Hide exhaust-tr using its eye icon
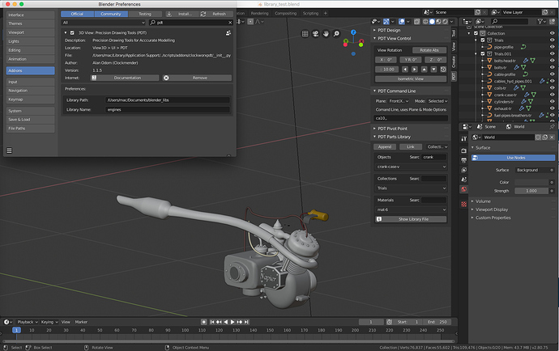The width and height of the screenshot is (559, 351). (553, 108)
